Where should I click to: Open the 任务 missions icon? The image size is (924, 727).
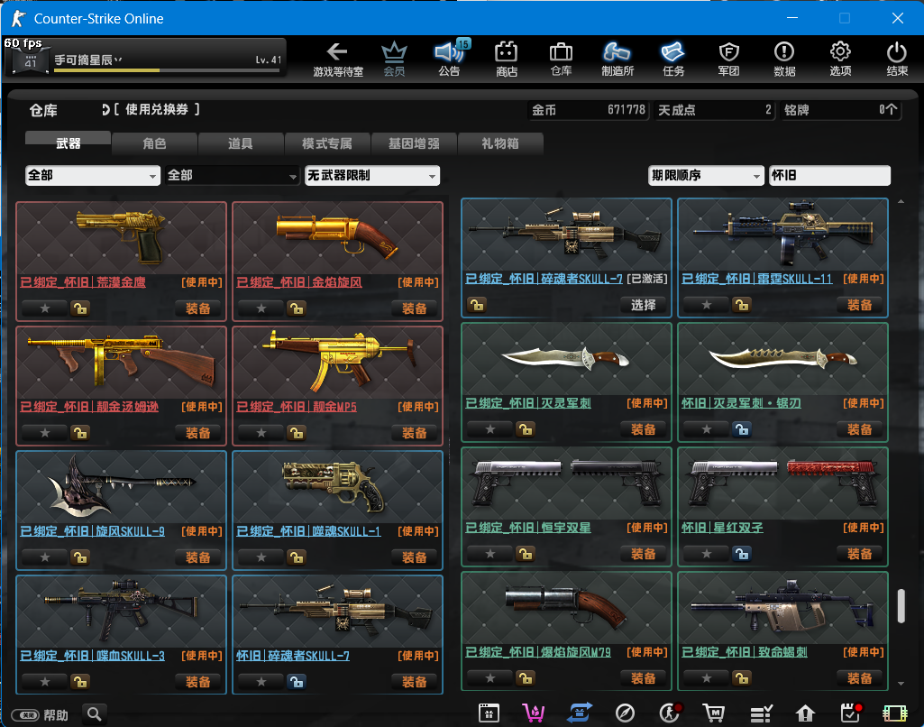click(x=673, y=59)
